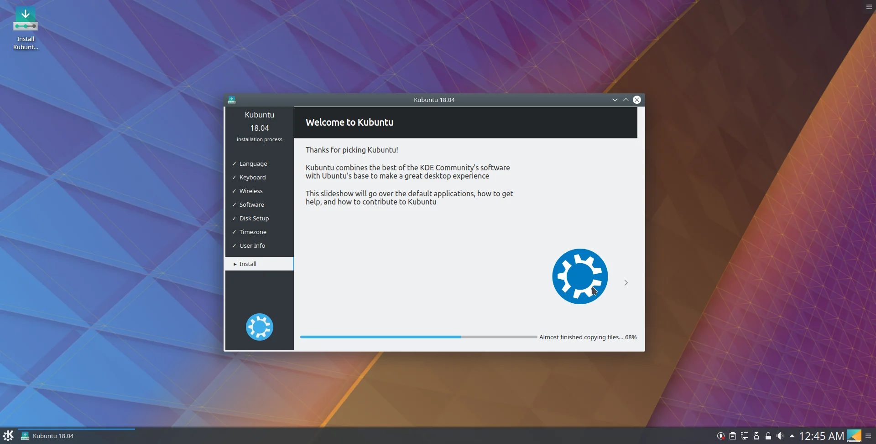Open the desktop toolbox hamburger menu

(x=869, y=7)
